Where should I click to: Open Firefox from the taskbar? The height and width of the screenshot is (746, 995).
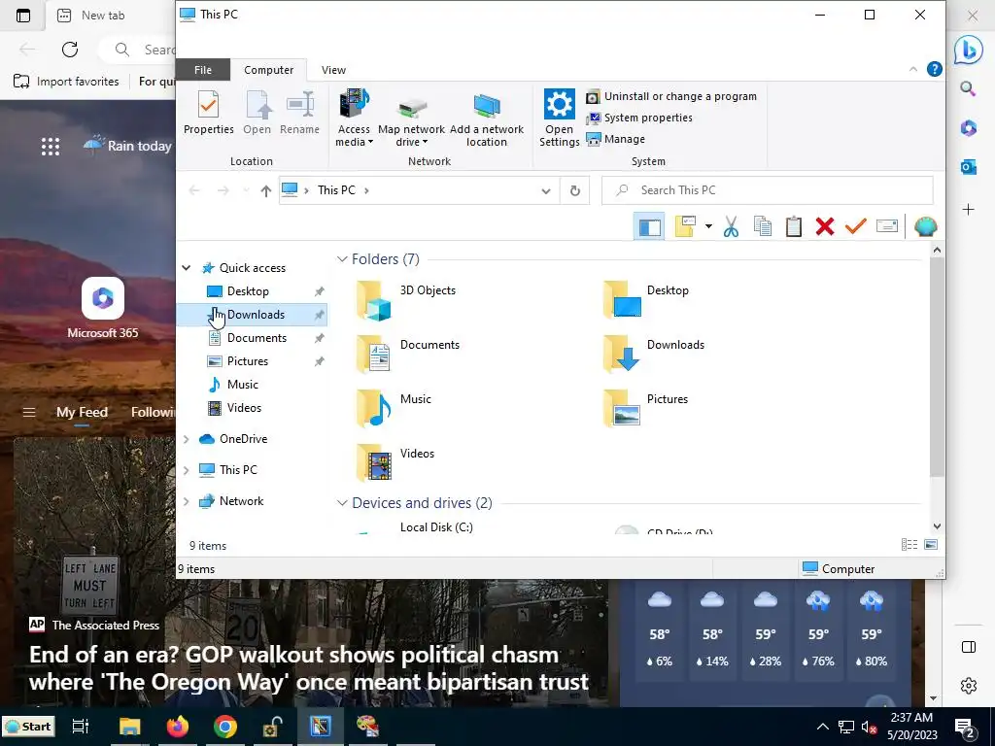pos(178,726)
